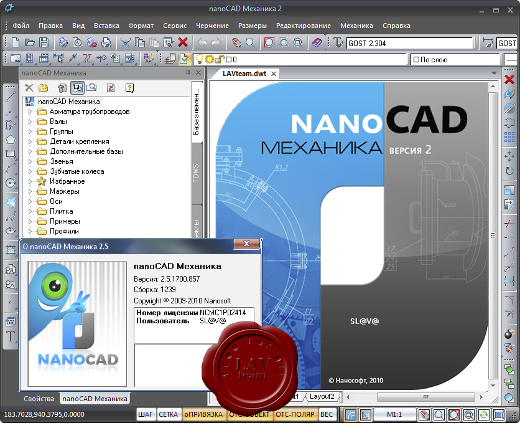Viewport: 520px width, 423px height.
Task: Open the Справка menu
Action: tap(396, 26)
